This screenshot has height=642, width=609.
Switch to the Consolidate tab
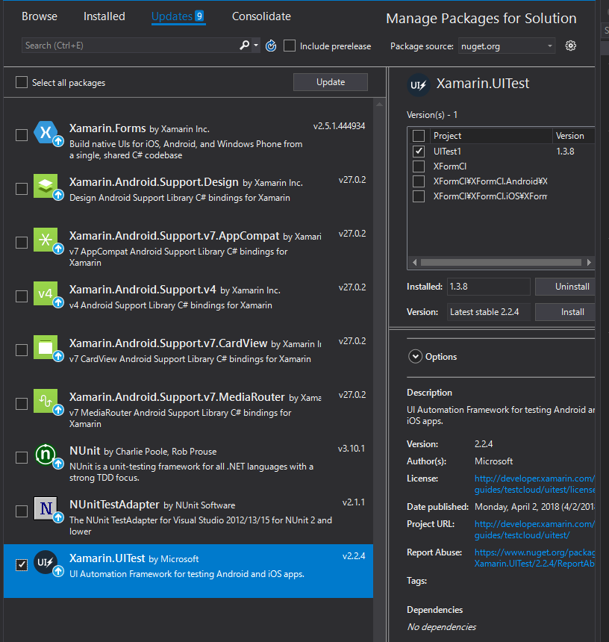[261, 16]
